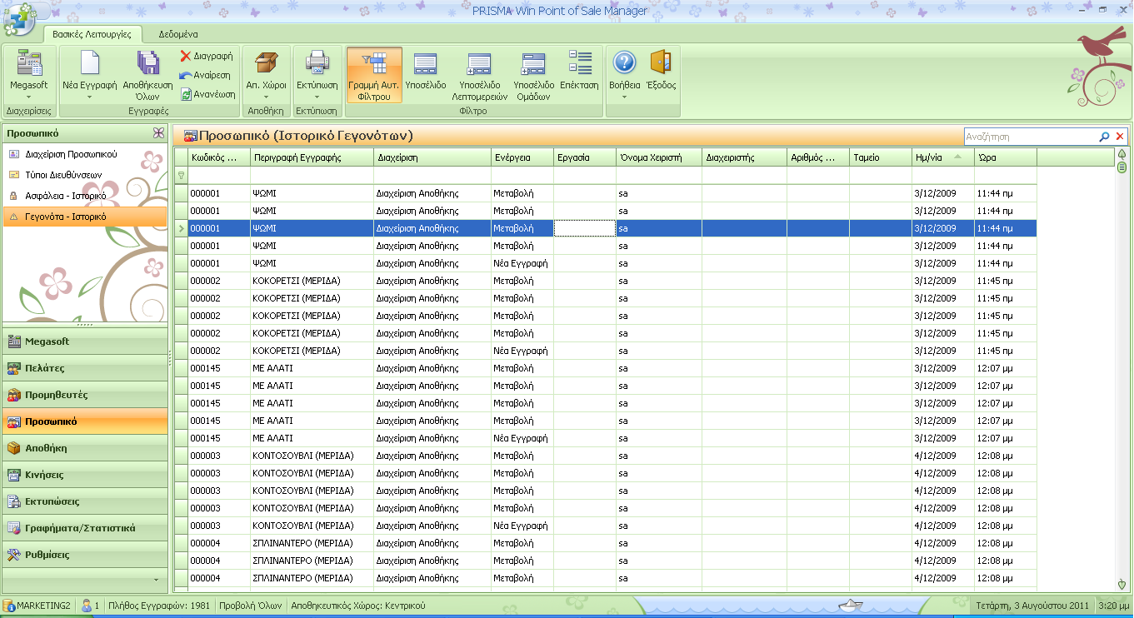Open the Εκτύπωση dropdown arrow
Image resolution: width=1134 pixels, height=618 pixels.
pyautogui.click(x=317, y=97)
